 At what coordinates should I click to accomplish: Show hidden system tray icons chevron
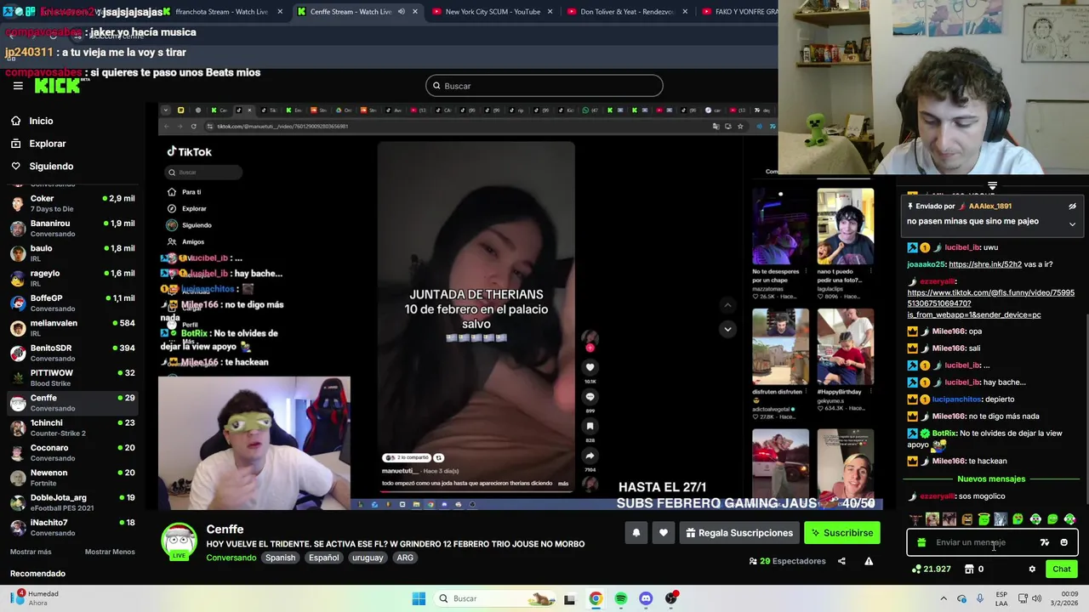[x=944, y=598]
